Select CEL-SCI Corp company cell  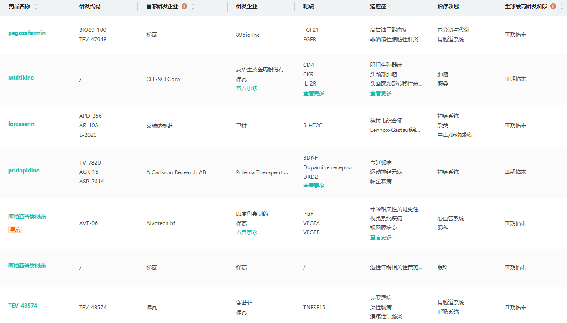coord(163,79)
